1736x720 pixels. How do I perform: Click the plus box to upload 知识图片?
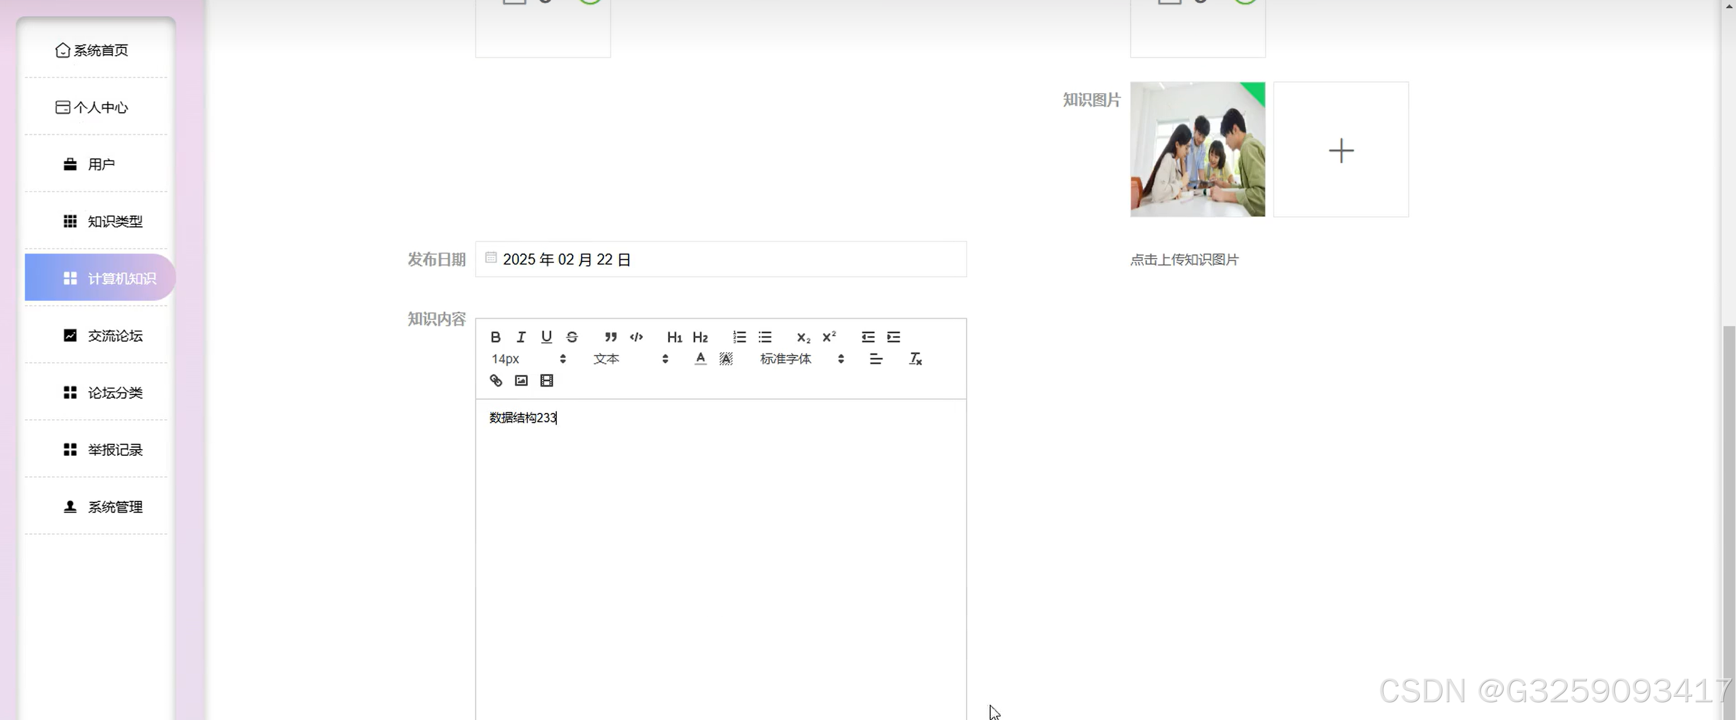1340,149
